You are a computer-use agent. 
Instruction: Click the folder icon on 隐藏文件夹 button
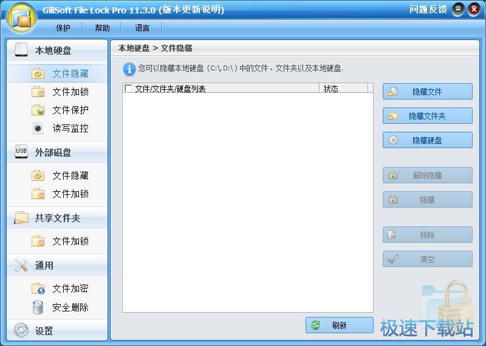click(393, 116)
